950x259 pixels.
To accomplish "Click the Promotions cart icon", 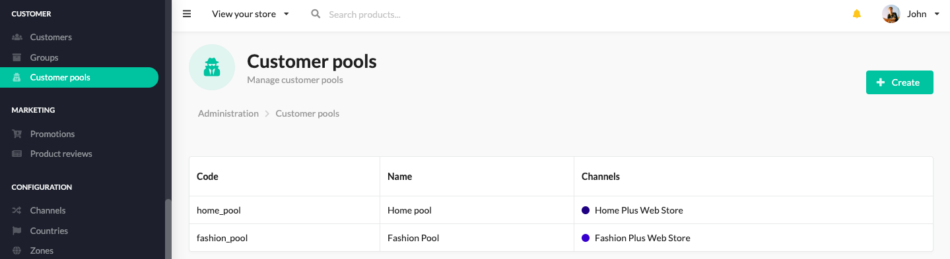I will coord(17,134).
